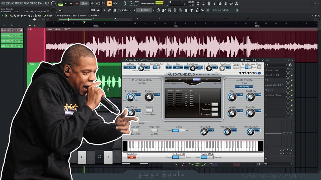Select Beat E minor clip in picker
Screen dimensions: 321x180
[x=12, y=30]
